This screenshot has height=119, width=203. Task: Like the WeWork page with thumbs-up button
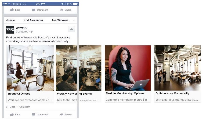[x=71, y=29]
